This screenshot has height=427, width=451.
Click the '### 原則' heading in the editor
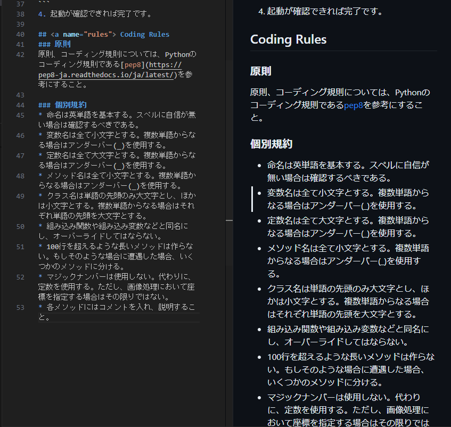54,44
